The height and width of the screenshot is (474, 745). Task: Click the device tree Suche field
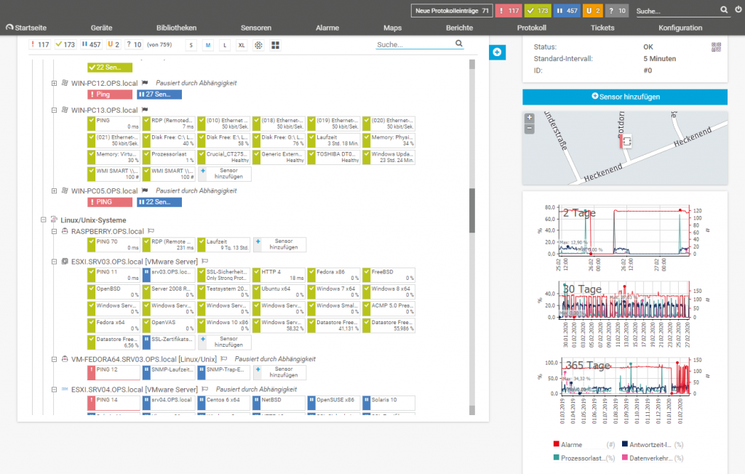coord(415,44)
